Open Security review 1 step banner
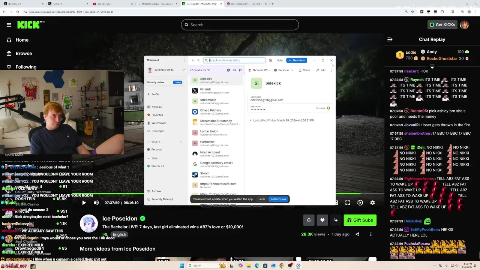 (165, 82)
